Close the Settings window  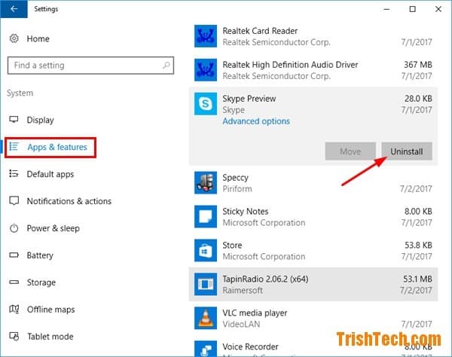click(438, 9)
